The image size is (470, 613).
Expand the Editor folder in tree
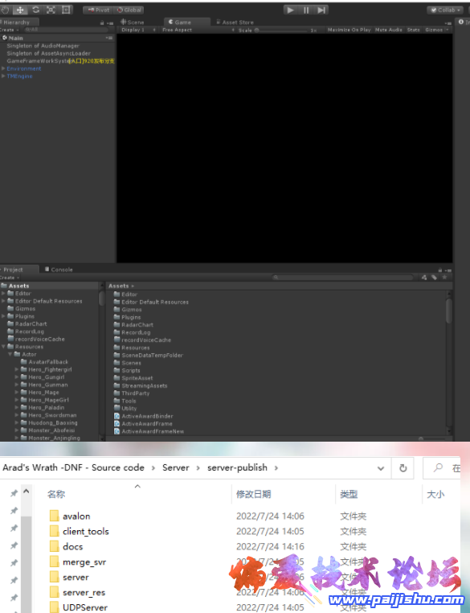click(3, 293)
